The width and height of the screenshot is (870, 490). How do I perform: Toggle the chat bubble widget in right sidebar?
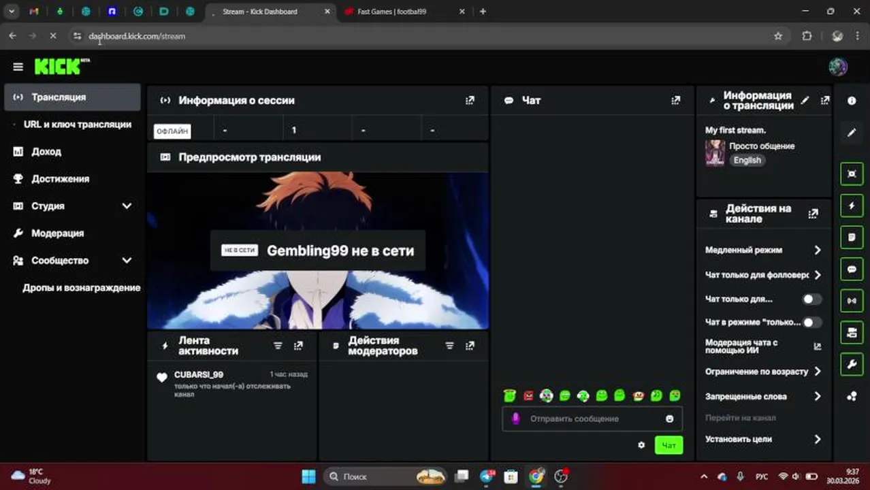852,269
